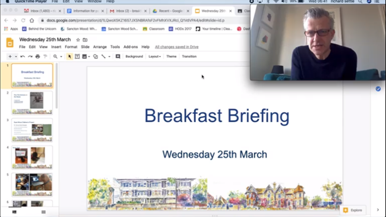Open the insert image dropdown arrow
The image size is (386, 217).
[x=89, y=57]
